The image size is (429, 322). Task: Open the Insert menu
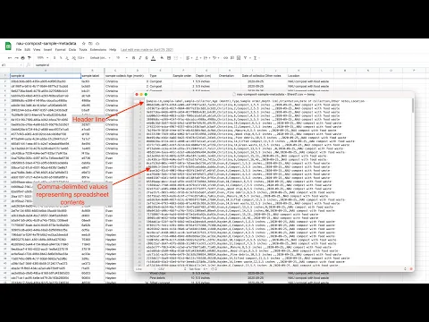click(x=47, y=50)
